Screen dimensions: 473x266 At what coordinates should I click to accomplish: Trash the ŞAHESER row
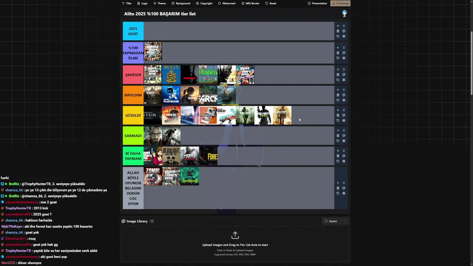(338, 75)
